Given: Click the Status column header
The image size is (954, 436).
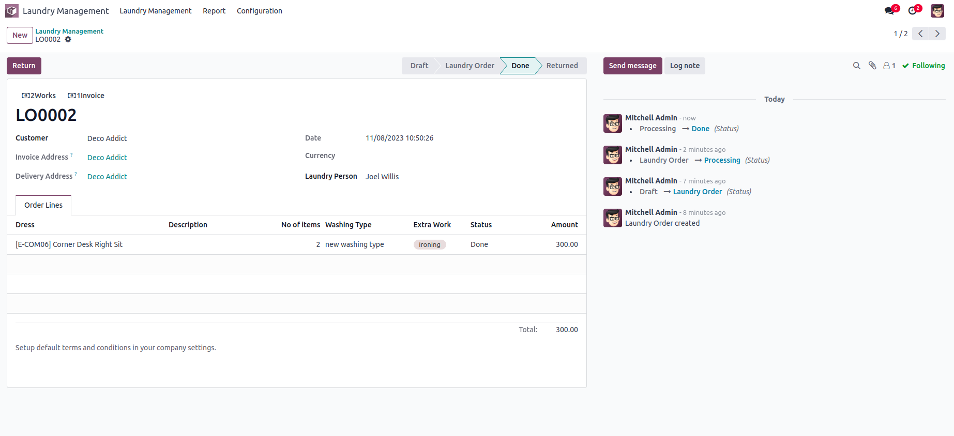Looking at the screenshot, I should click(481, 225).
